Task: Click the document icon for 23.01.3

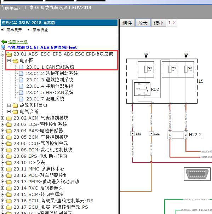Action: tap(21, 80)
